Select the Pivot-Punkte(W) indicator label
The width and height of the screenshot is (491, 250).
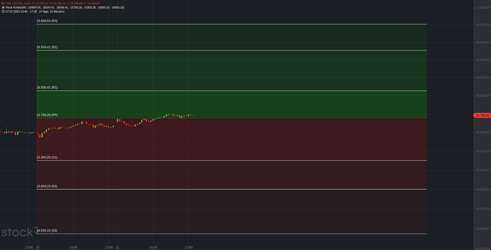click(x=16, y=8)
